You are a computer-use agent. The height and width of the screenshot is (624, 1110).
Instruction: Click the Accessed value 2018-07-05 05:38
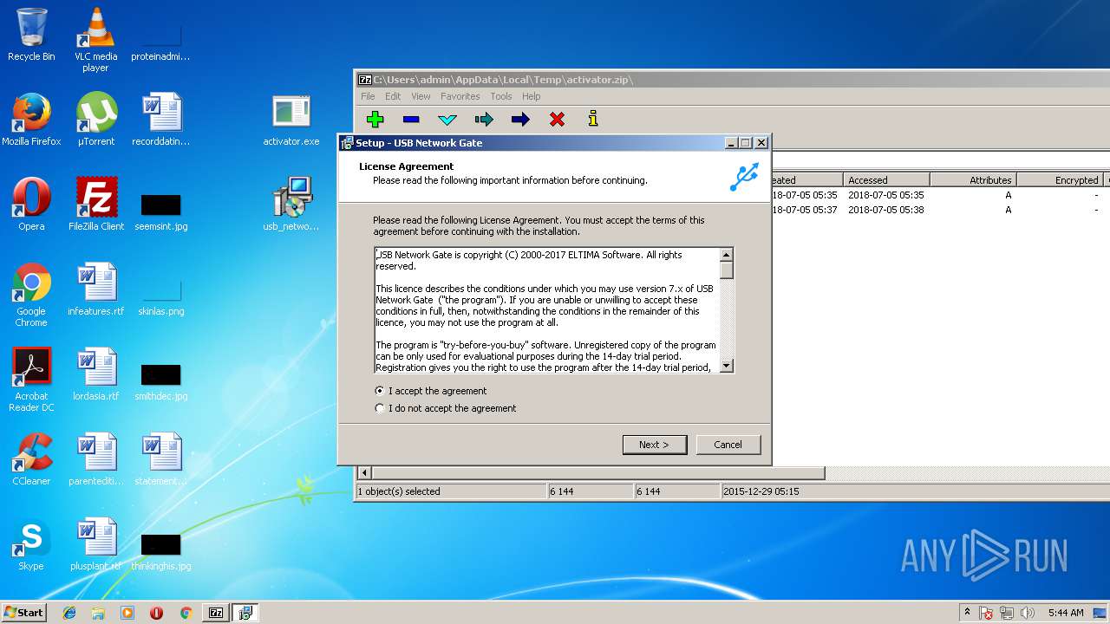pyautogui.click(x=885, y=210)
